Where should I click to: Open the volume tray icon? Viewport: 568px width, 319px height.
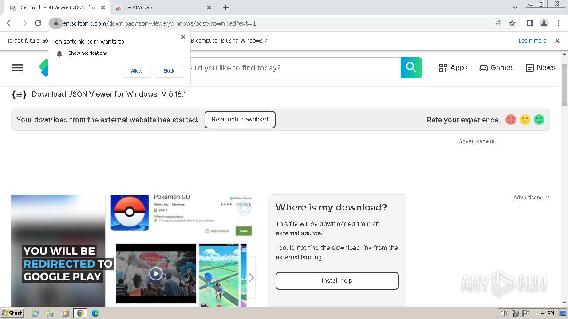pos(505,313)
